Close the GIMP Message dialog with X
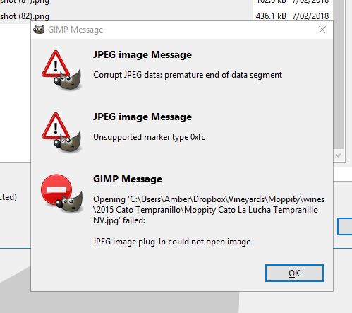This screenshot has height=313, width=352. tap(322, 30)
